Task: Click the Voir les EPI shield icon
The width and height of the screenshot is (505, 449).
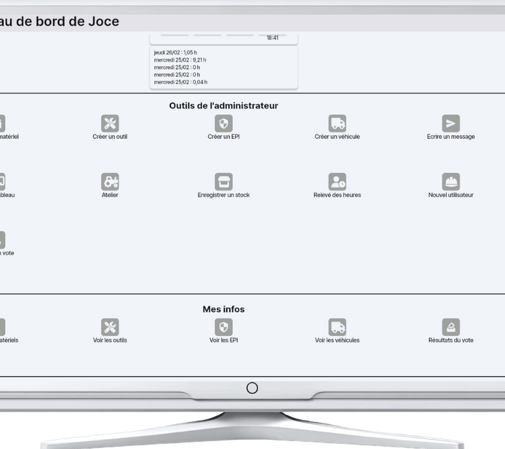Action: point(224,327)
